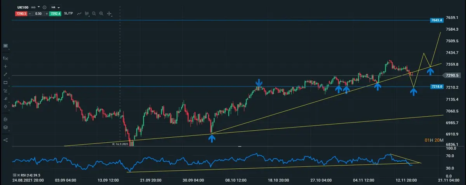Select the trend line drawing tool

coord(5,74)
